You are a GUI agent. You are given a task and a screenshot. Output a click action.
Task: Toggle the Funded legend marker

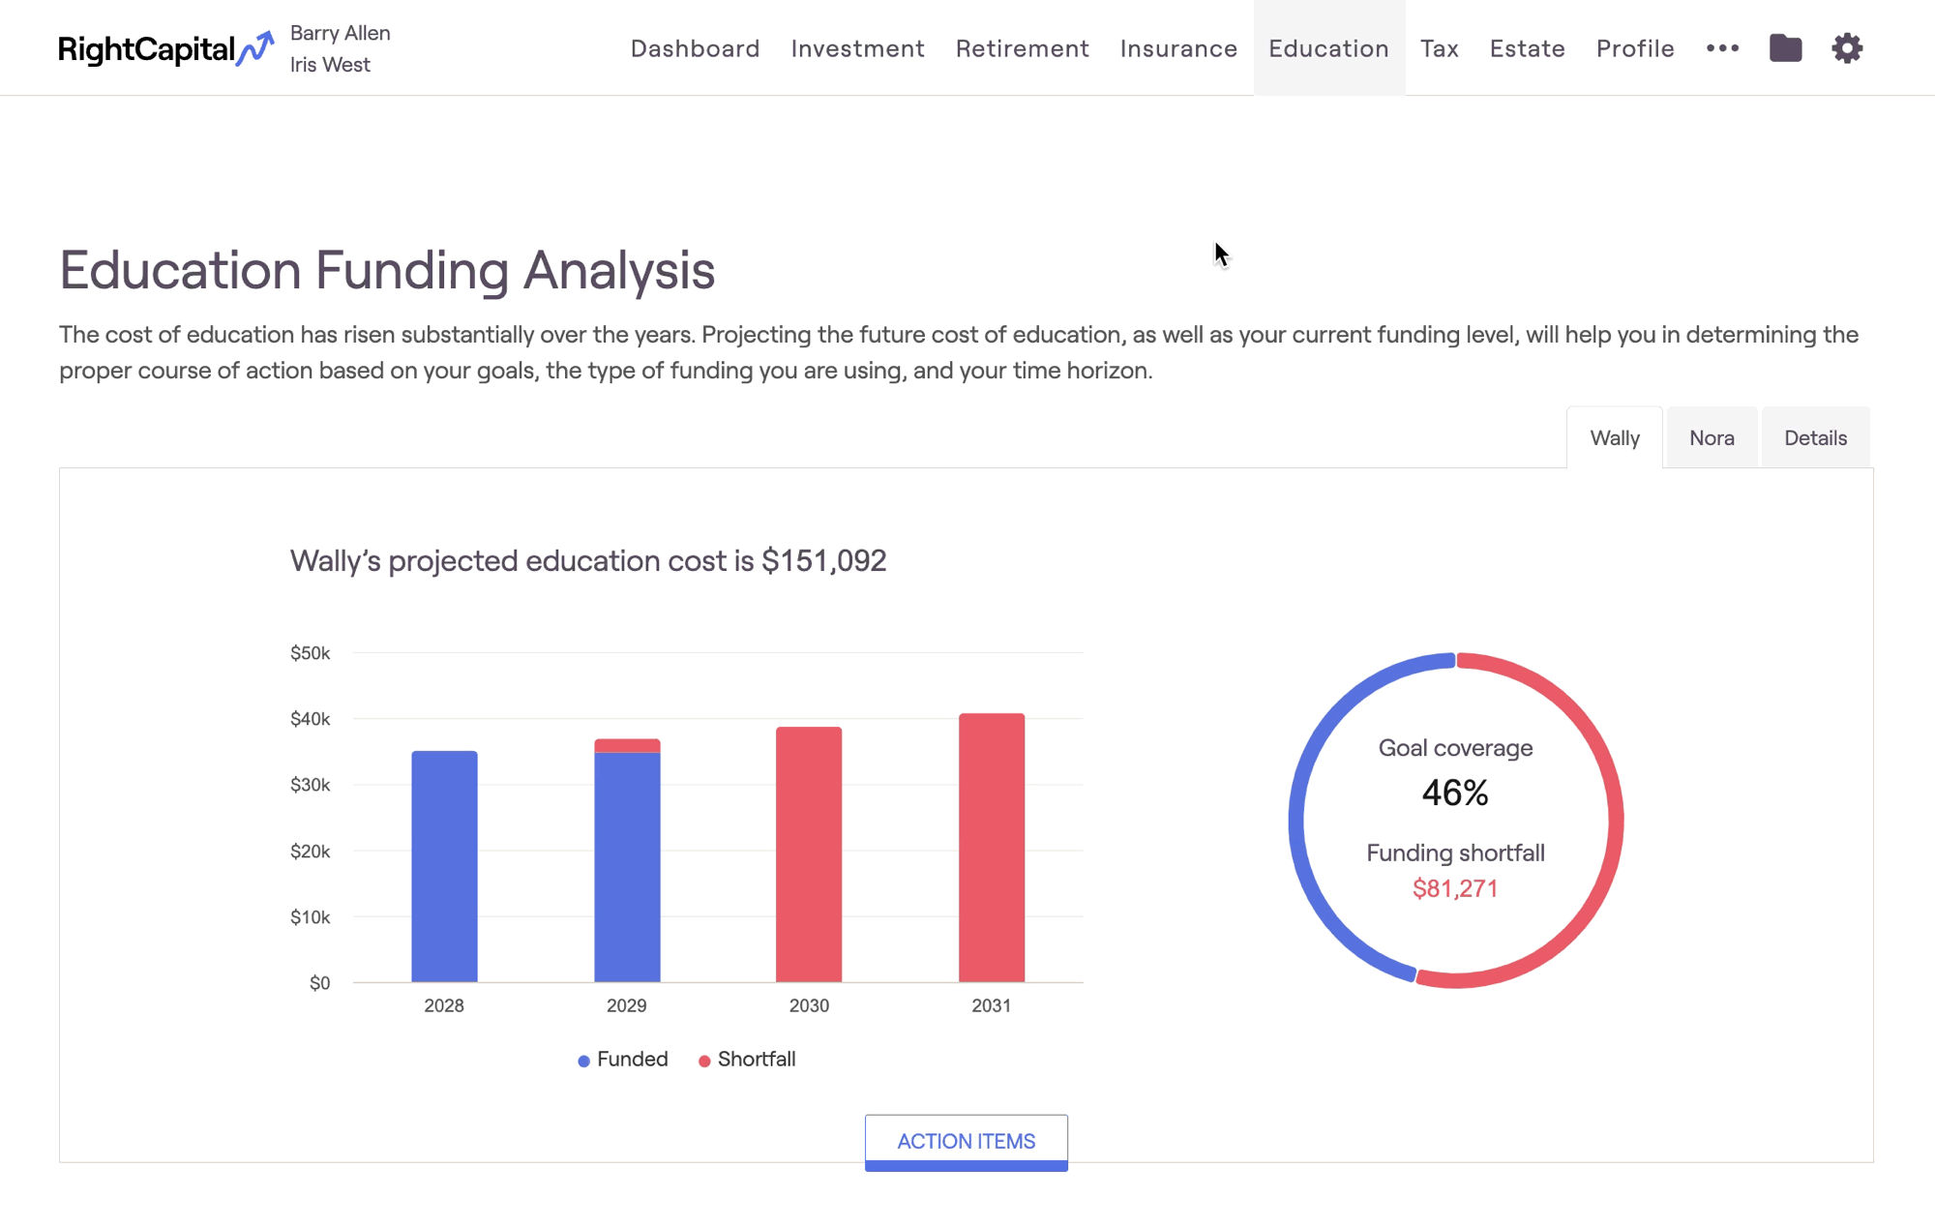click(583, 1061)
